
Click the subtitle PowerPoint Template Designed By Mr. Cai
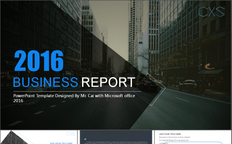click(74, 98)
